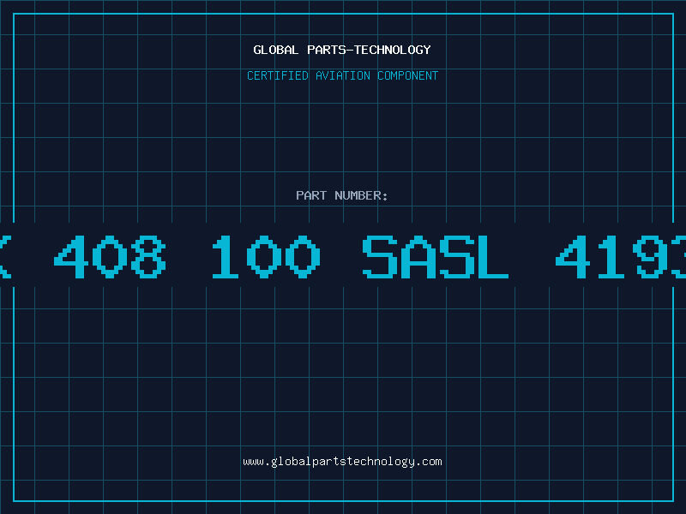Select the PARTS-TECHNOLOGY header text
686x514 pixels.
[369, 50]
